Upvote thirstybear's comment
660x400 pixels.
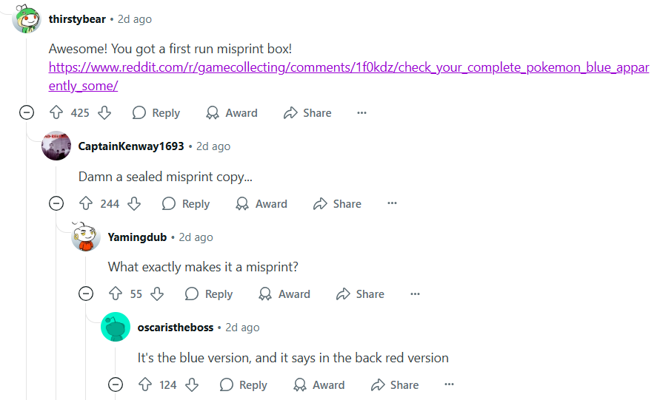(56, 113)
